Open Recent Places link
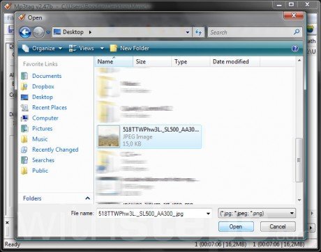321x252 pixels. (50, 107)
